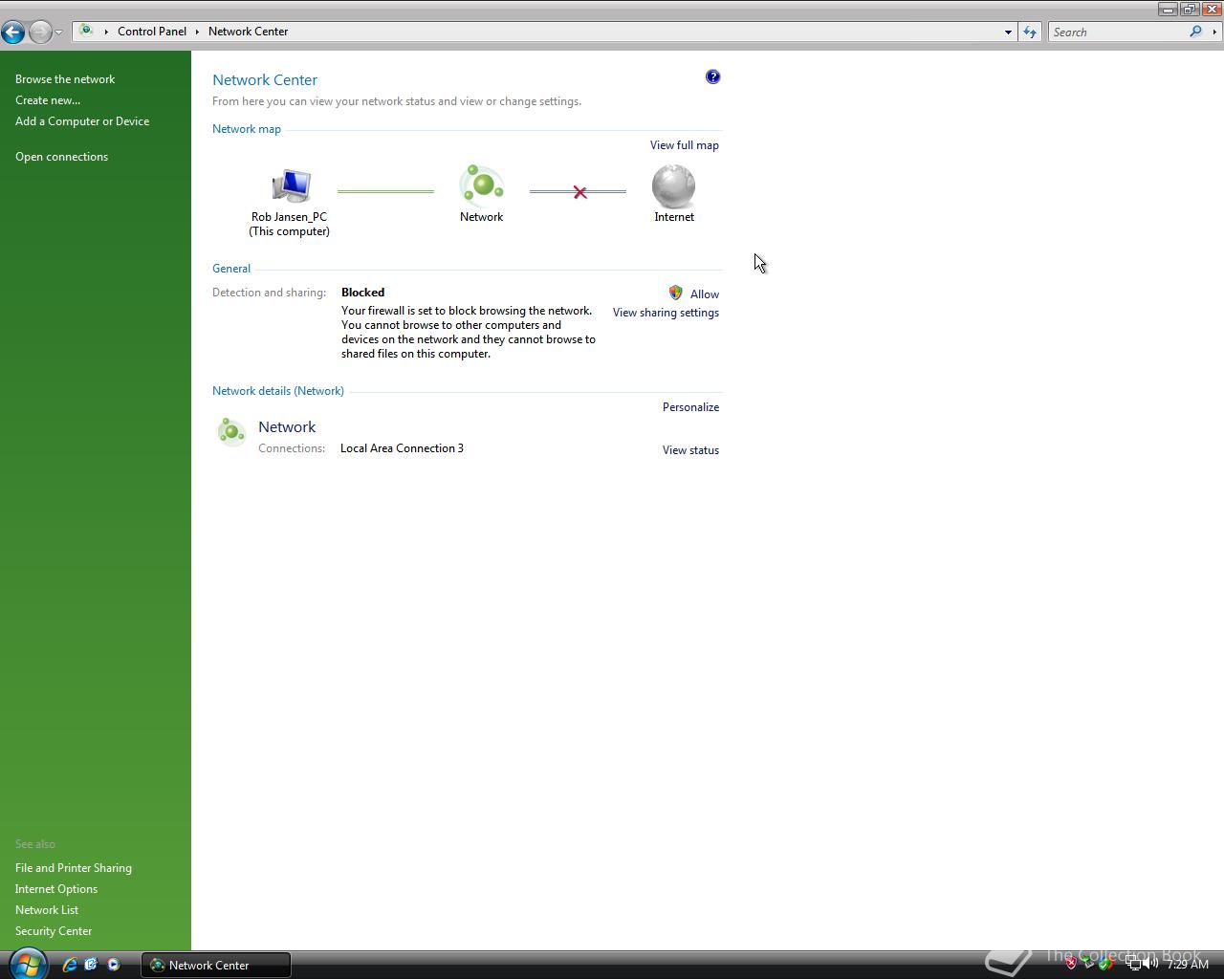The width and height of the screenshot is (1224, 979).
Task: Expand the arrow before Control Panel breadcrumb
Action: 106,32
